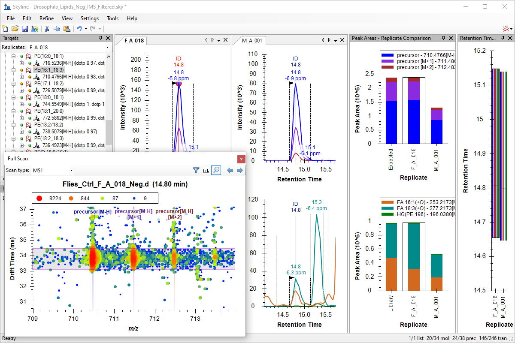Screen dimensions: 515x343
Task: Select the PE(18:2_18:3) molecule in Targets
Action: click(x=49, y=139)
